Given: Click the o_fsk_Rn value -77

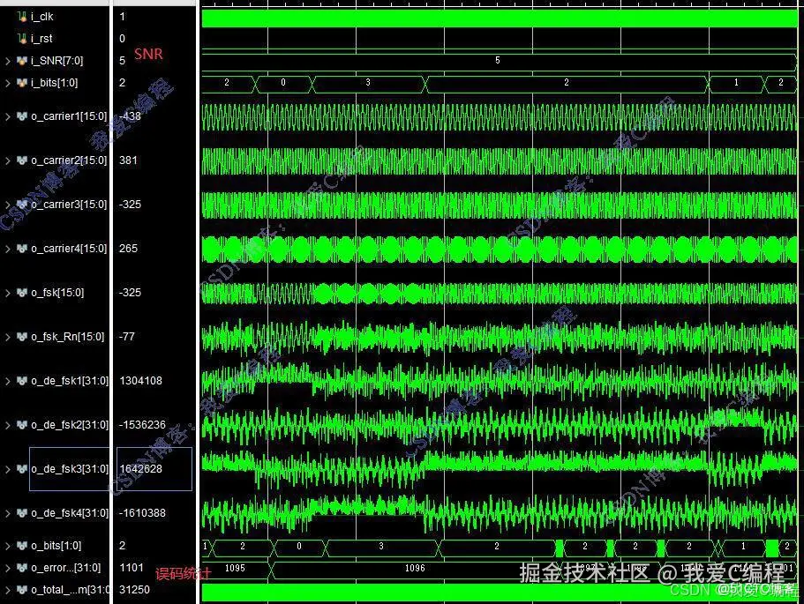Looking at the screenshot, I should (x=127, y=337).
